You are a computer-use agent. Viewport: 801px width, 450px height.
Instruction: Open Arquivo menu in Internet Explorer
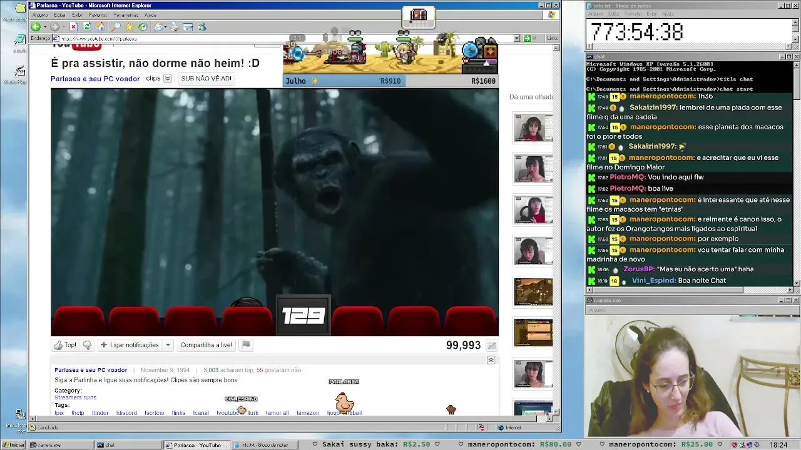tap(40, 15)
